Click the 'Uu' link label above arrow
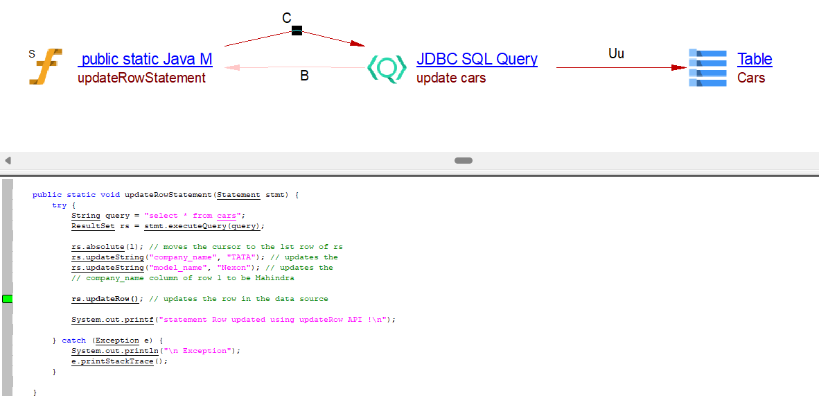 616,53
